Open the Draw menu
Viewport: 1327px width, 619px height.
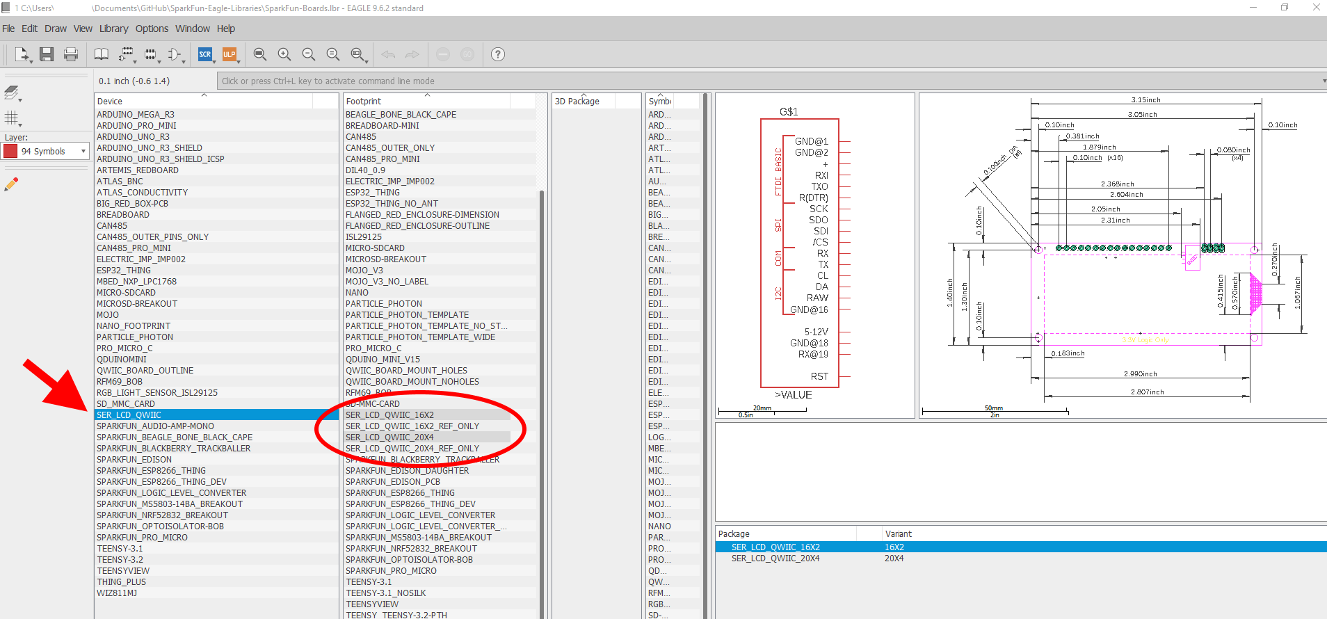click(56, 29)
